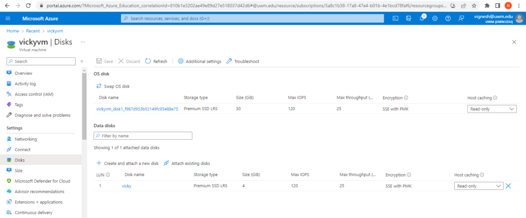526x218 pixels.
Task: Open the feedback icon in top bar
Action: (461, 19)
